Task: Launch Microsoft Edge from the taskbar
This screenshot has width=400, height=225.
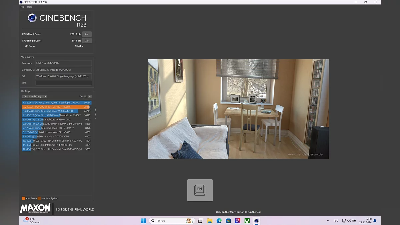Action: click(219, 221)
